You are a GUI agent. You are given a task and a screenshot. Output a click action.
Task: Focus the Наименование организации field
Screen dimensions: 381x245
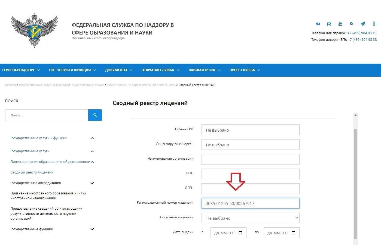point(251,159)
